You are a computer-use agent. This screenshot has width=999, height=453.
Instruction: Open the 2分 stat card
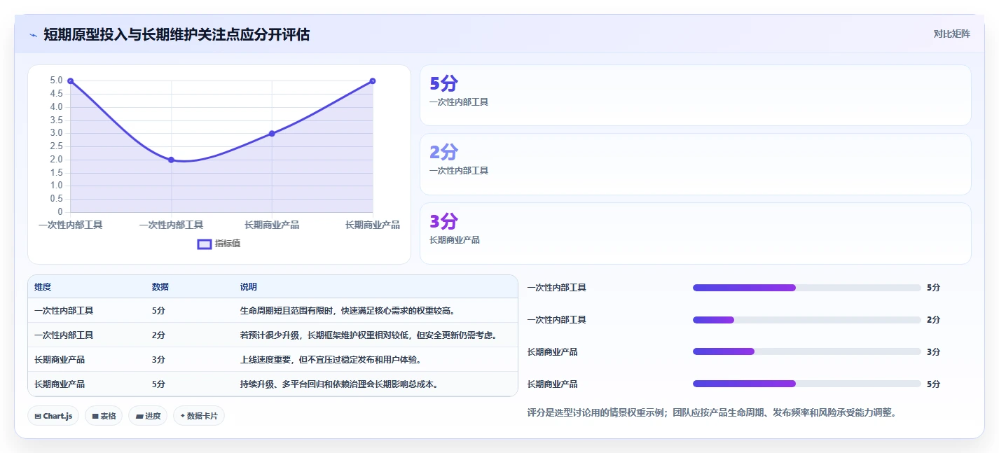(695, 164)
